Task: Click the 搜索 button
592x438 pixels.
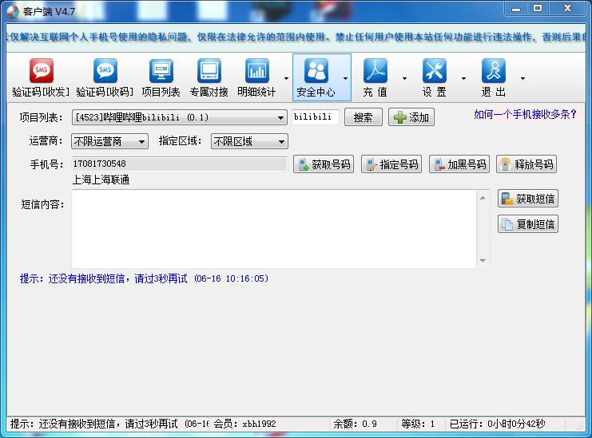Action: (364, 117)
